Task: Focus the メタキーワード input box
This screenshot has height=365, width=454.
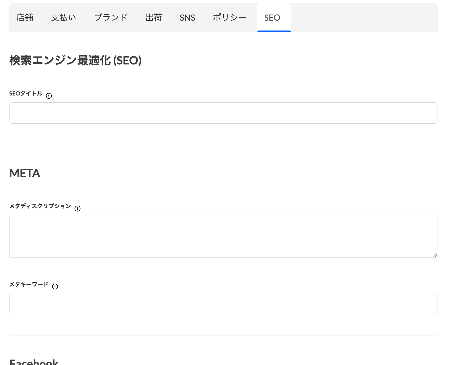Action: click(x=223, y=304)
